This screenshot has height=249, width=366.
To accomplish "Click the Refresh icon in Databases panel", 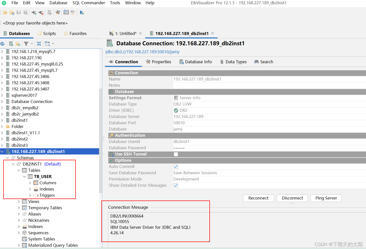I will tap(3, 44).
